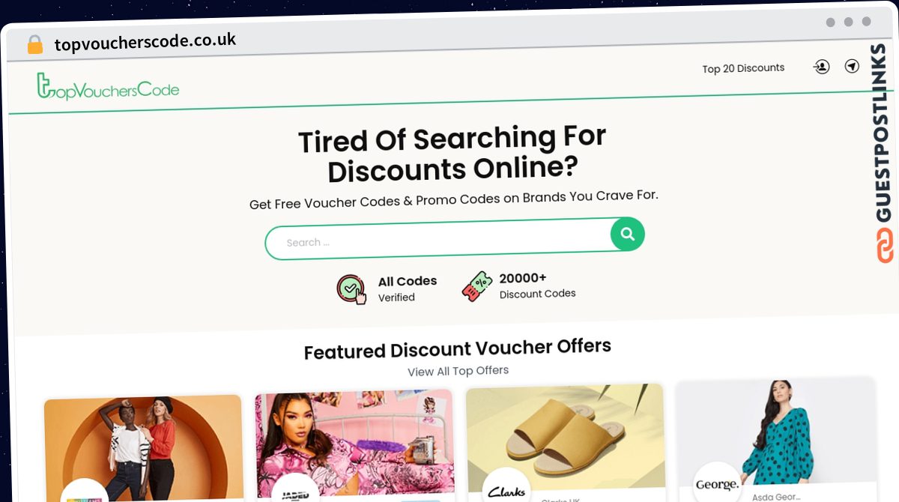Click the green search magnifier button
Viewport: 899px width, 502px height.
(627, 235)
